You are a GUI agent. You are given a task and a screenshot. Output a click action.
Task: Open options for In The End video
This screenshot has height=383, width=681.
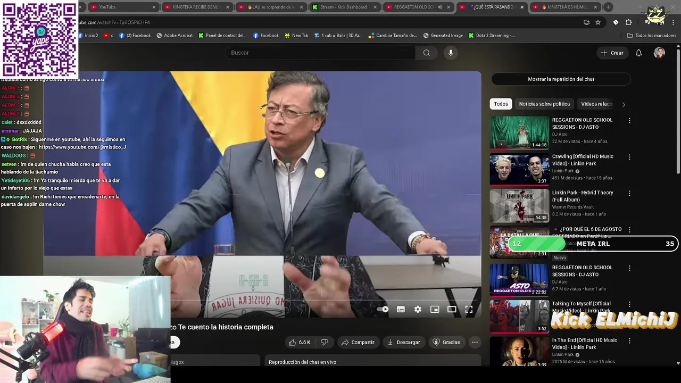click(629, 340)
